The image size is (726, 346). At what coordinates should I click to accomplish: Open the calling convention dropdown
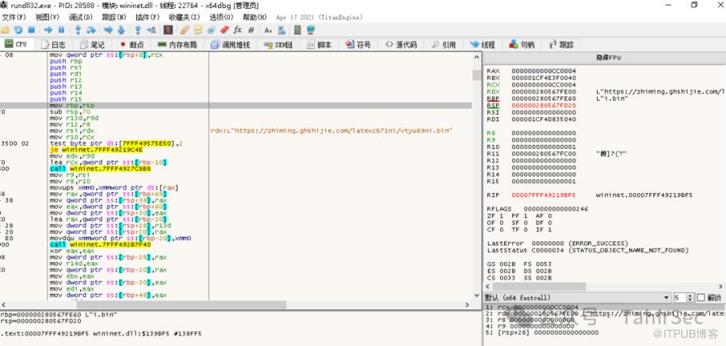pyautogui.click(x=572, y=298)
